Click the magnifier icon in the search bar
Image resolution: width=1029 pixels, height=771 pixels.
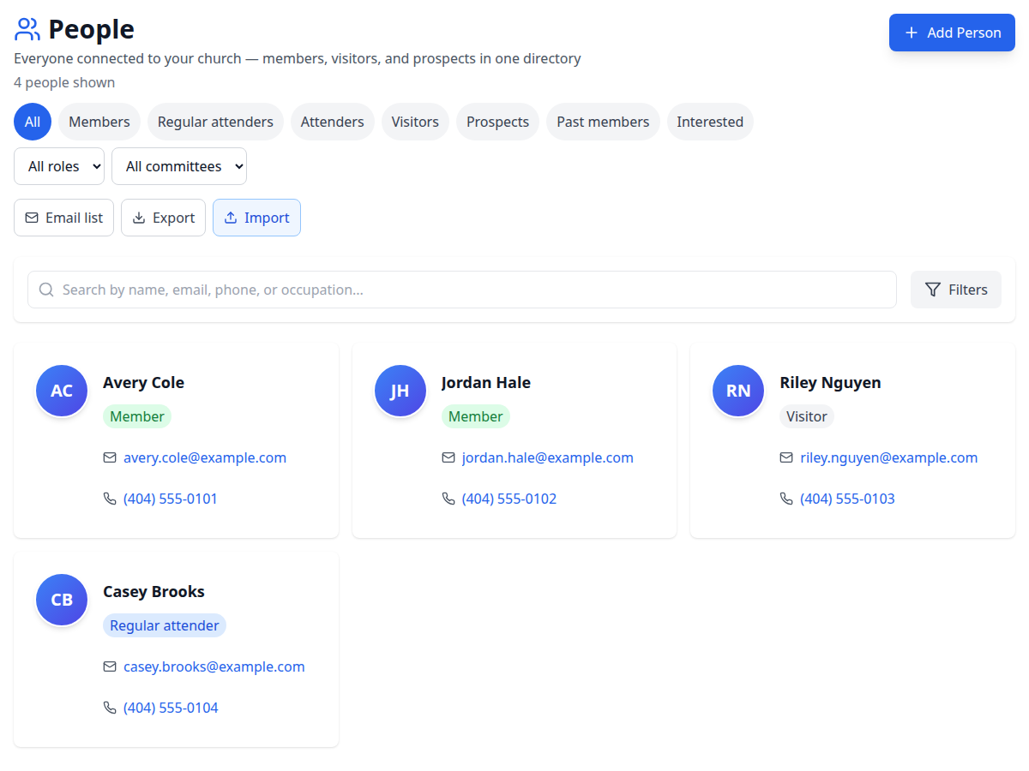point(46,290)
